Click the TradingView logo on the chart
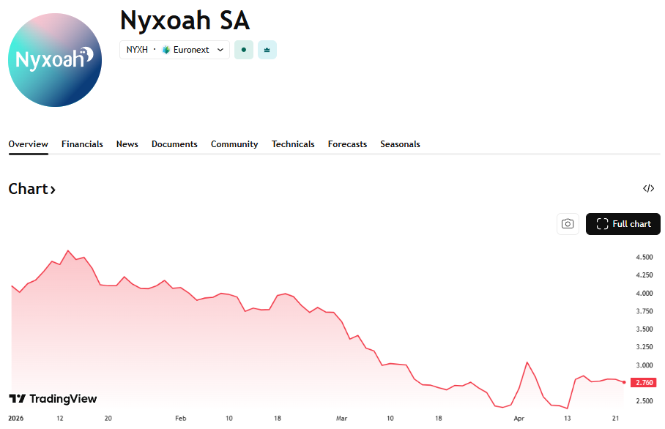The height and width of the screenshot is (429, 665). pyautogui.click(x=53, y=399)
